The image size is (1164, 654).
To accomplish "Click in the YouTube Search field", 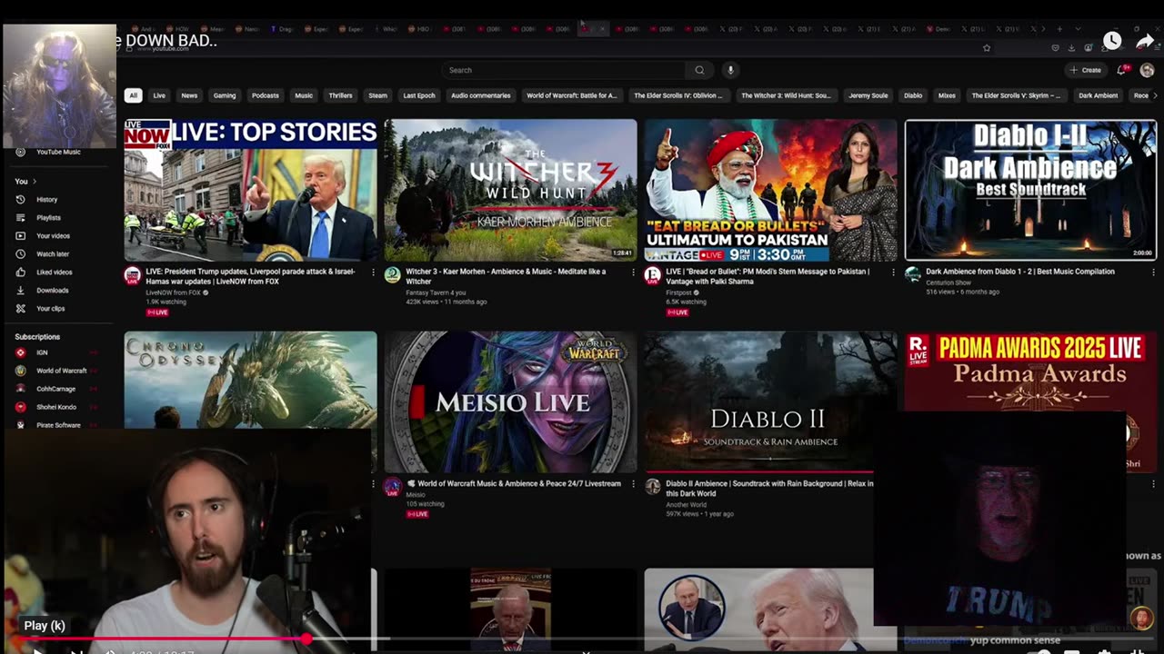I will pyautogui.click(x=564, y=70).
